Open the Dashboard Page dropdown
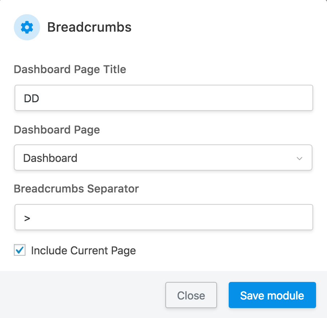 coord(163,158)
